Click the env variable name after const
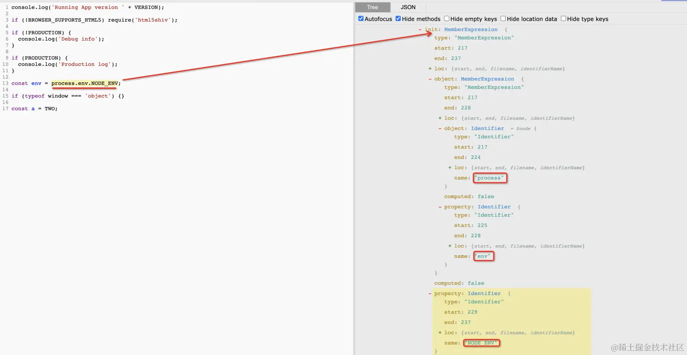Viewport: 687px width, 355px height. (36, 83)
